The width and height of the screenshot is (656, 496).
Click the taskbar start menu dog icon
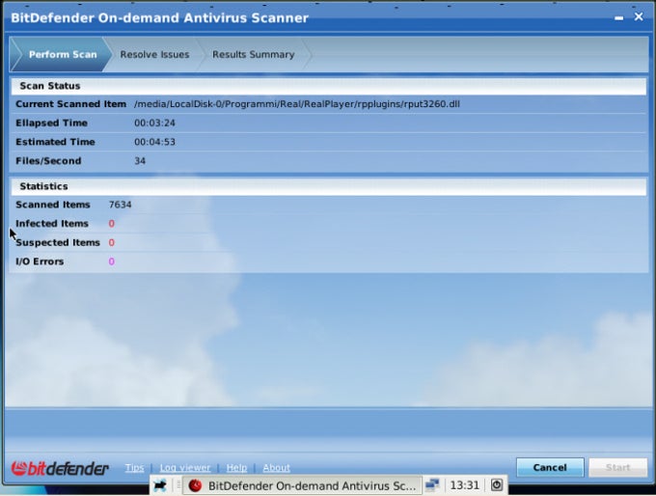[160, 485]
